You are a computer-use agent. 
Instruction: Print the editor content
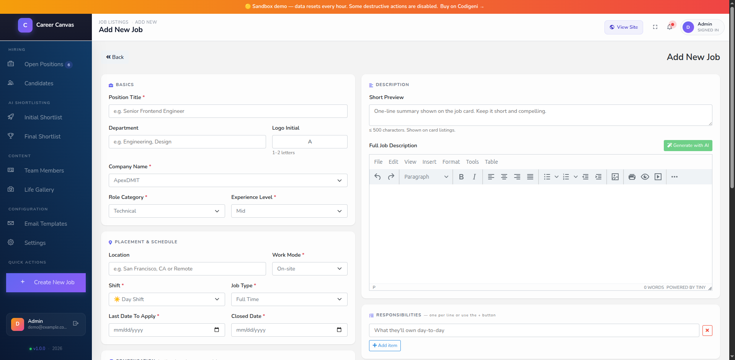coord(632,177)
